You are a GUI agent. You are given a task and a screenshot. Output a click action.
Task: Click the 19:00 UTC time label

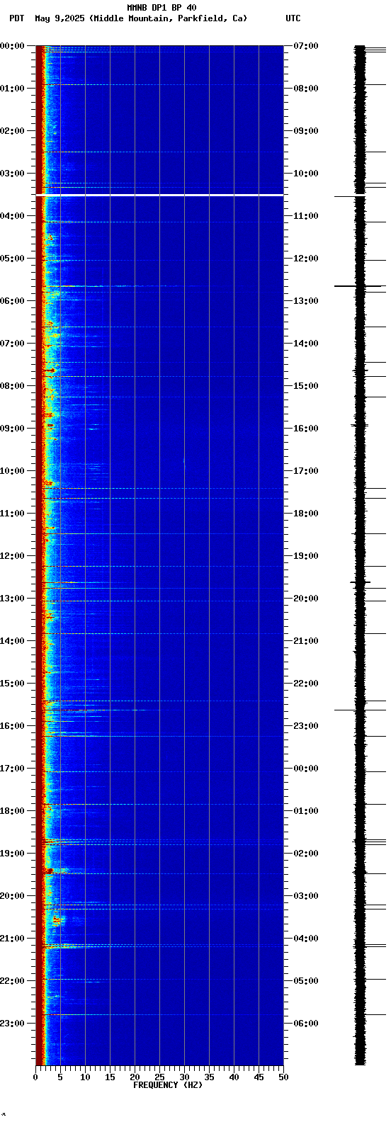(x=306, y=556)
